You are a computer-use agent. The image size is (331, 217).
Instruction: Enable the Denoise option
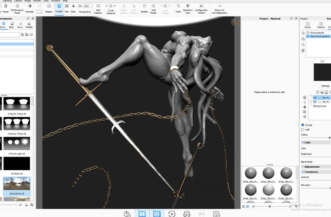30,8
